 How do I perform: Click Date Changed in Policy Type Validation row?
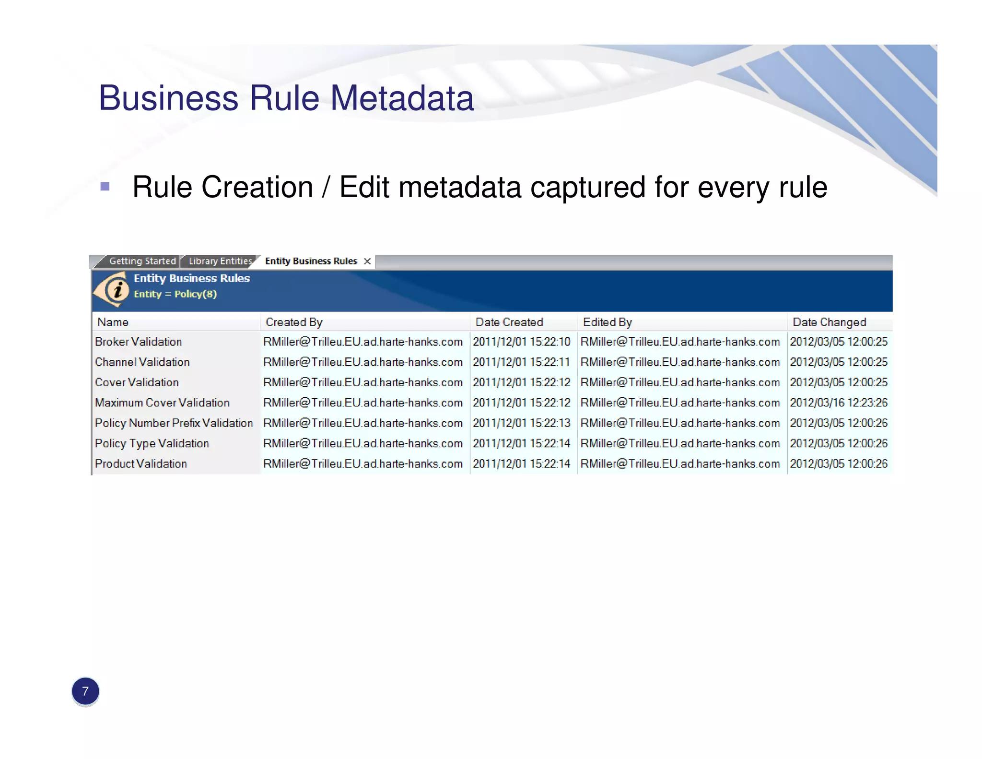839,443
